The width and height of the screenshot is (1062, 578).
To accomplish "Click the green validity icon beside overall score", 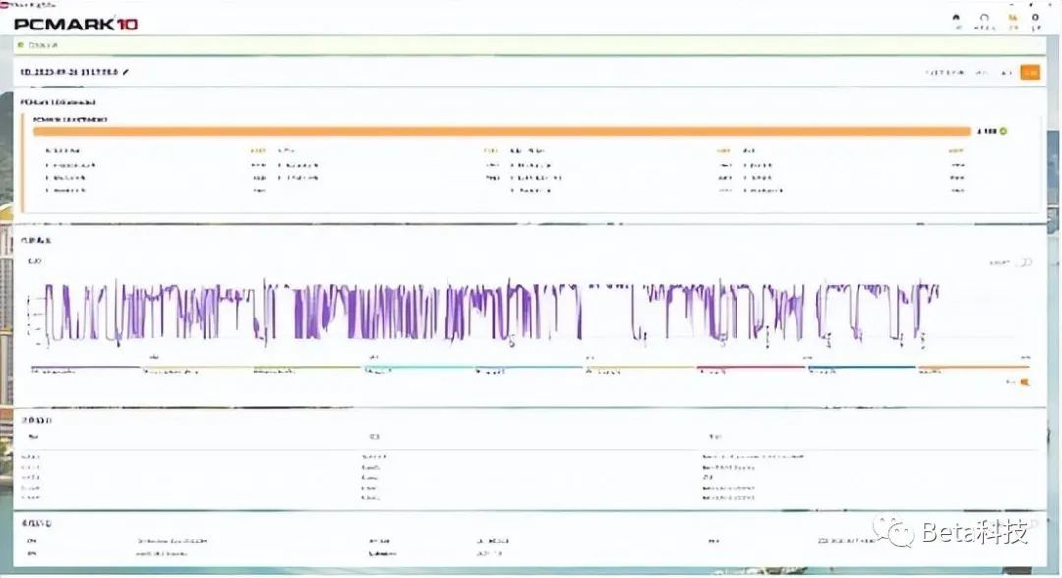I will tap(1003, 131).
